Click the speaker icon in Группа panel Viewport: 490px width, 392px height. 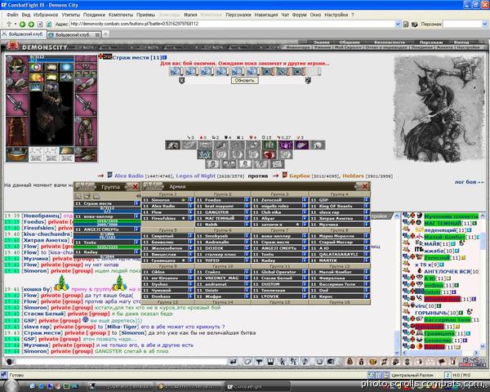coord(138,196)
